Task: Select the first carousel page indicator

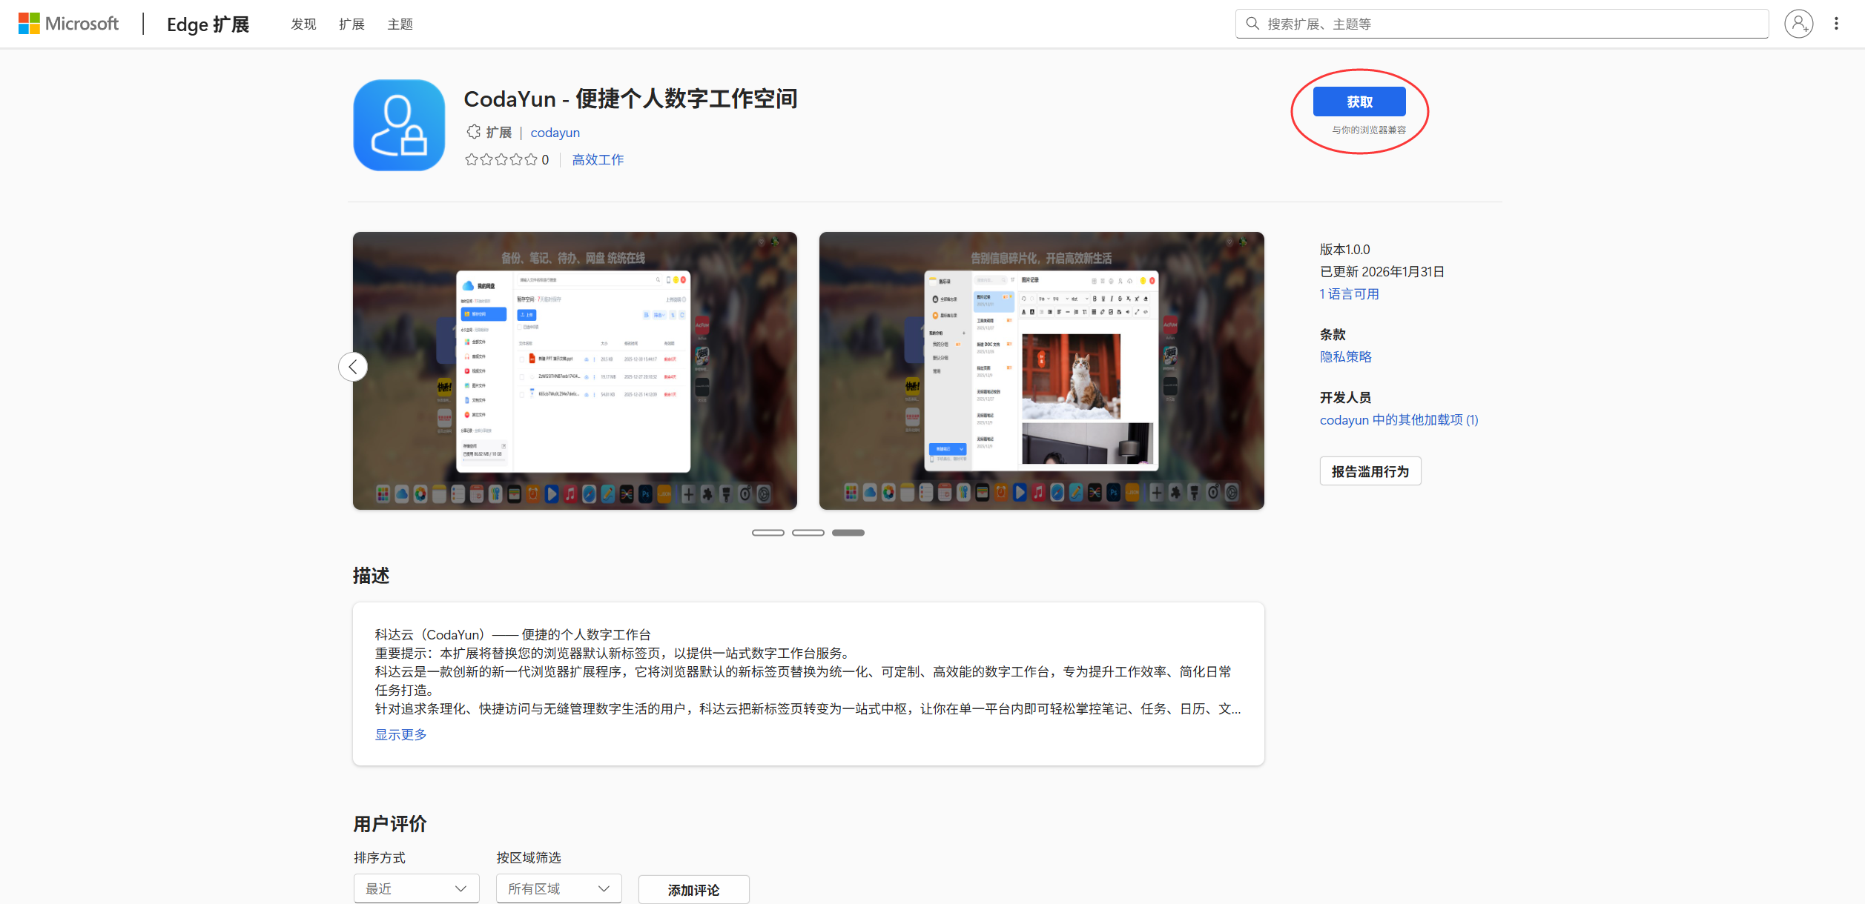Action: pos(768,533)
